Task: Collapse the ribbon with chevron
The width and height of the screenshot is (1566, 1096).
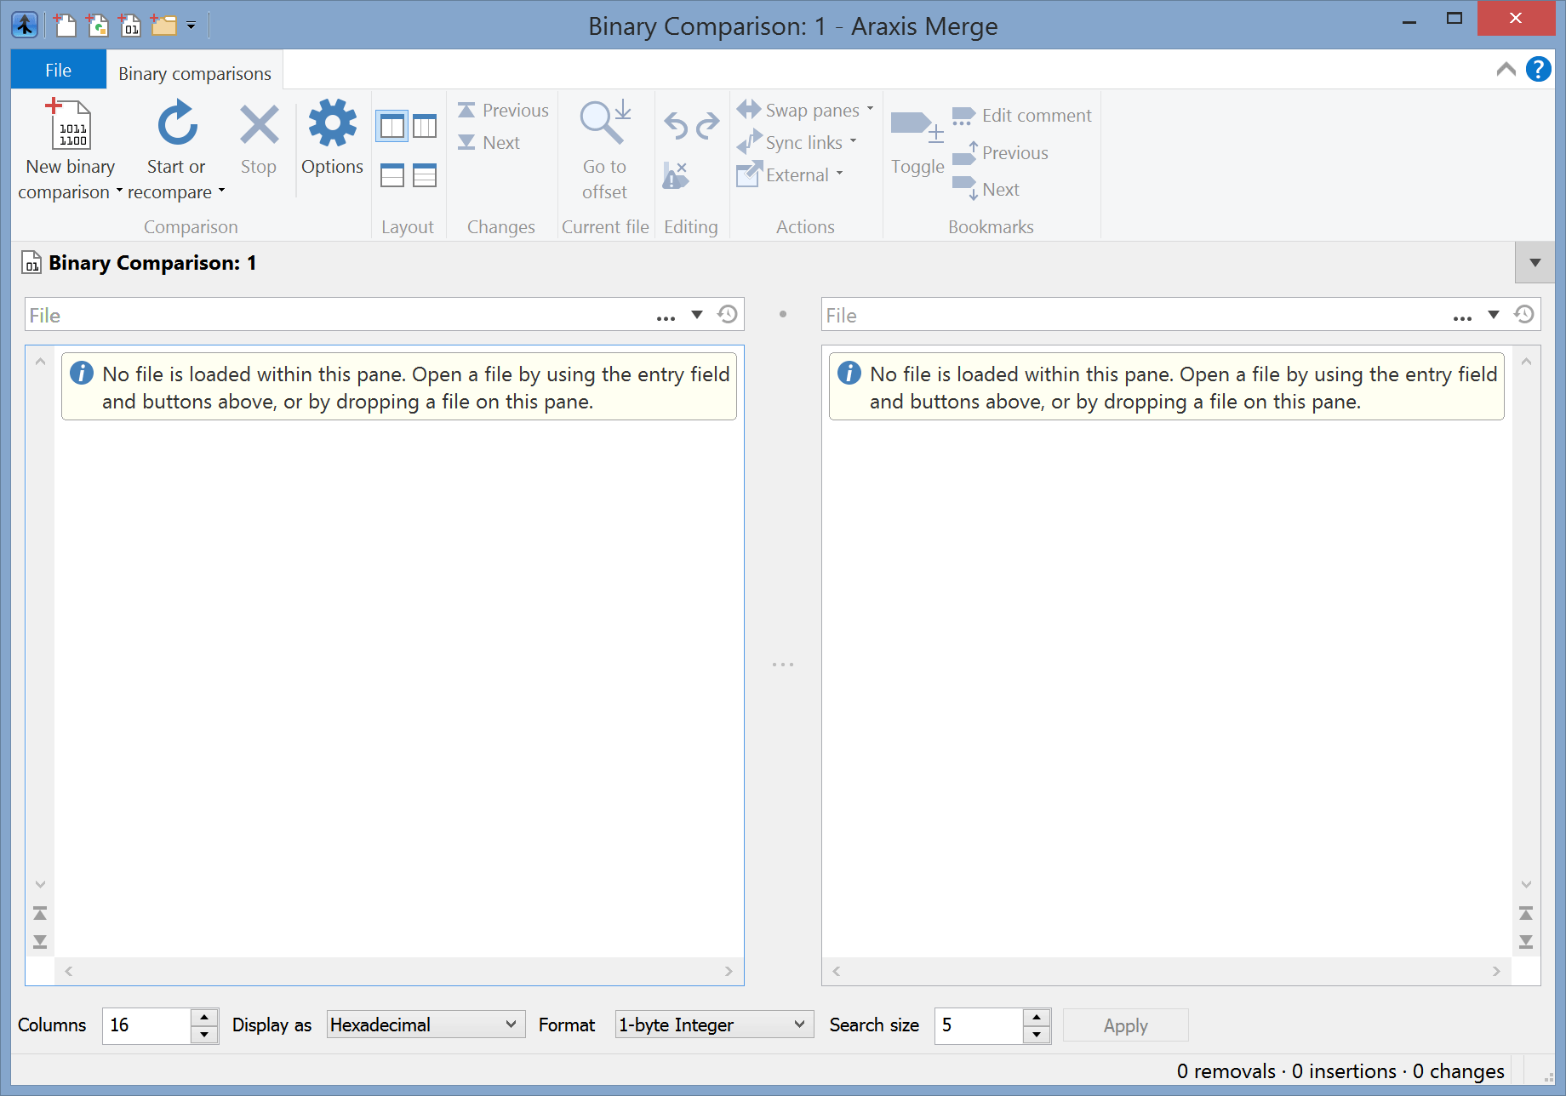Action: pyautogui.click(x=1506, y=69)
